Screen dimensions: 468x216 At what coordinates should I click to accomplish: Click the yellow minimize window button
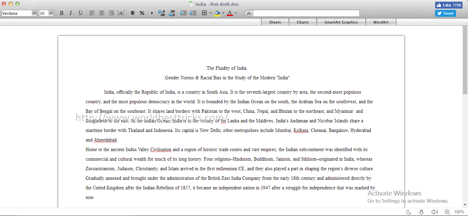(11, 4)
